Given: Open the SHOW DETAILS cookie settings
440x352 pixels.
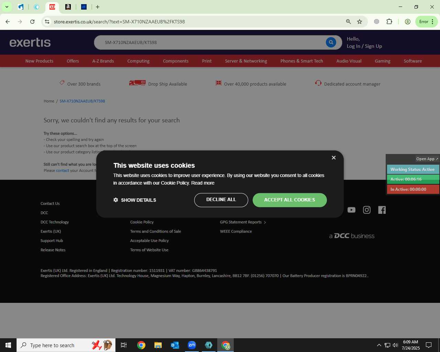Looking at the screenshot, I should 135,200.
